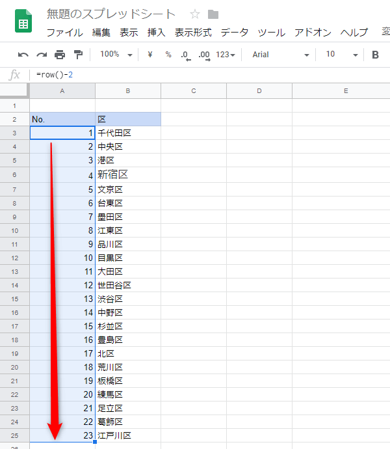Select column C header

point(194,91)
